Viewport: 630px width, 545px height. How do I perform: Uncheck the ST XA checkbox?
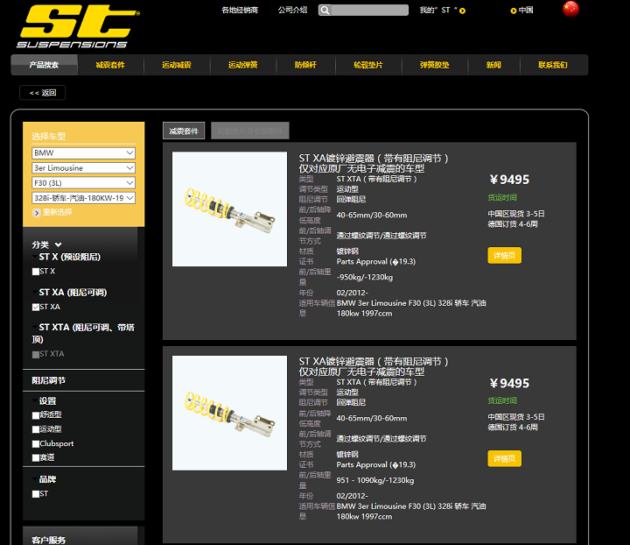point(36,307)
